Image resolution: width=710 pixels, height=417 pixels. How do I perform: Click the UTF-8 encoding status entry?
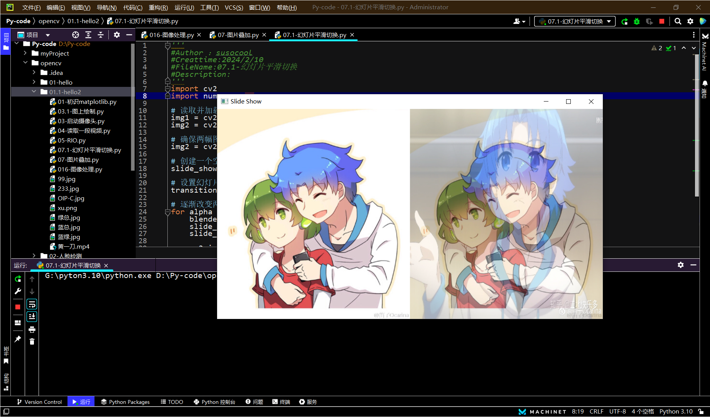(617, 412)
